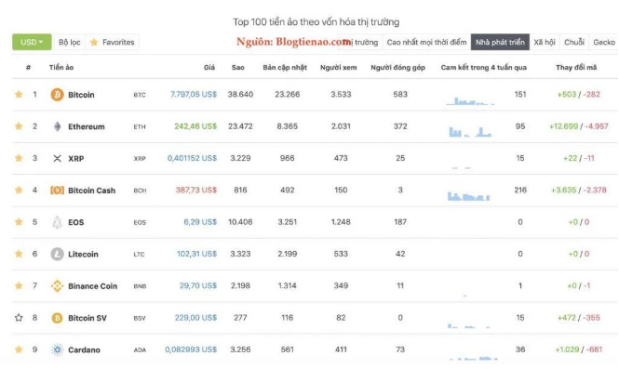Image resolution: width=619 pixels, height=369 pixels.
Task: Sort by Tiền ảo column header
Action: point(61,68)
